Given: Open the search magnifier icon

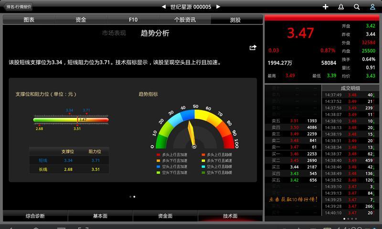Looking at the screenshot, I should 357,7.
